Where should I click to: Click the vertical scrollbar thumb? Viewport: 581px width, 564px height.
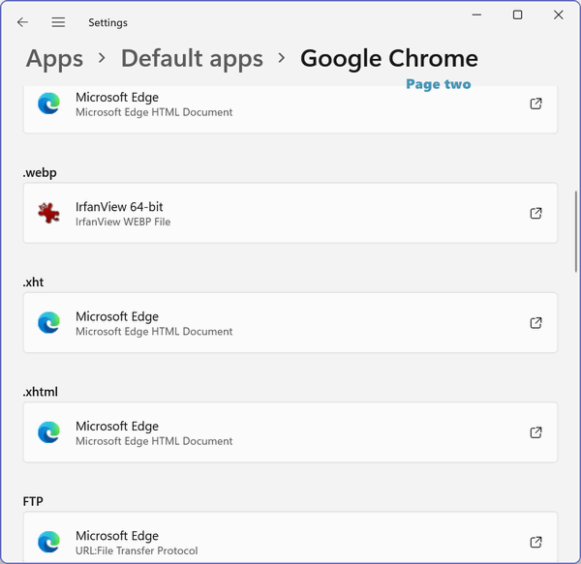click(576, 231)
